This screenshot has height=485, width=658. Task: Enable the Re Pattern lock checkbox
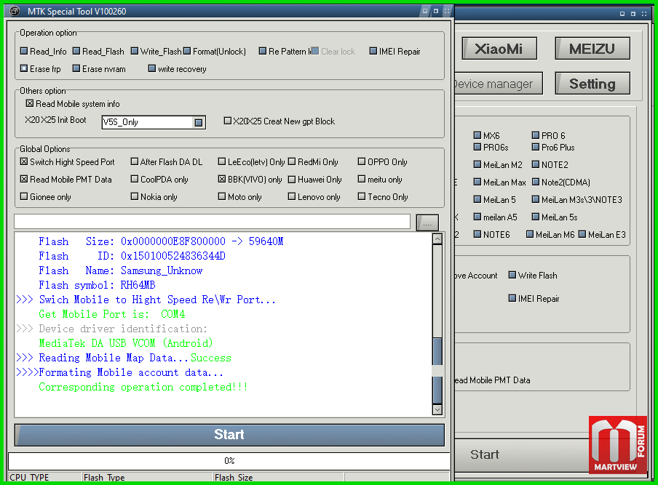click(263, 51)
